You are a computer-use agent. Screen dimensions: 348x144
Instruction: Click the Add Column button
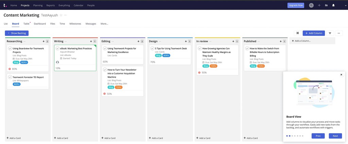tap(314, 33)
